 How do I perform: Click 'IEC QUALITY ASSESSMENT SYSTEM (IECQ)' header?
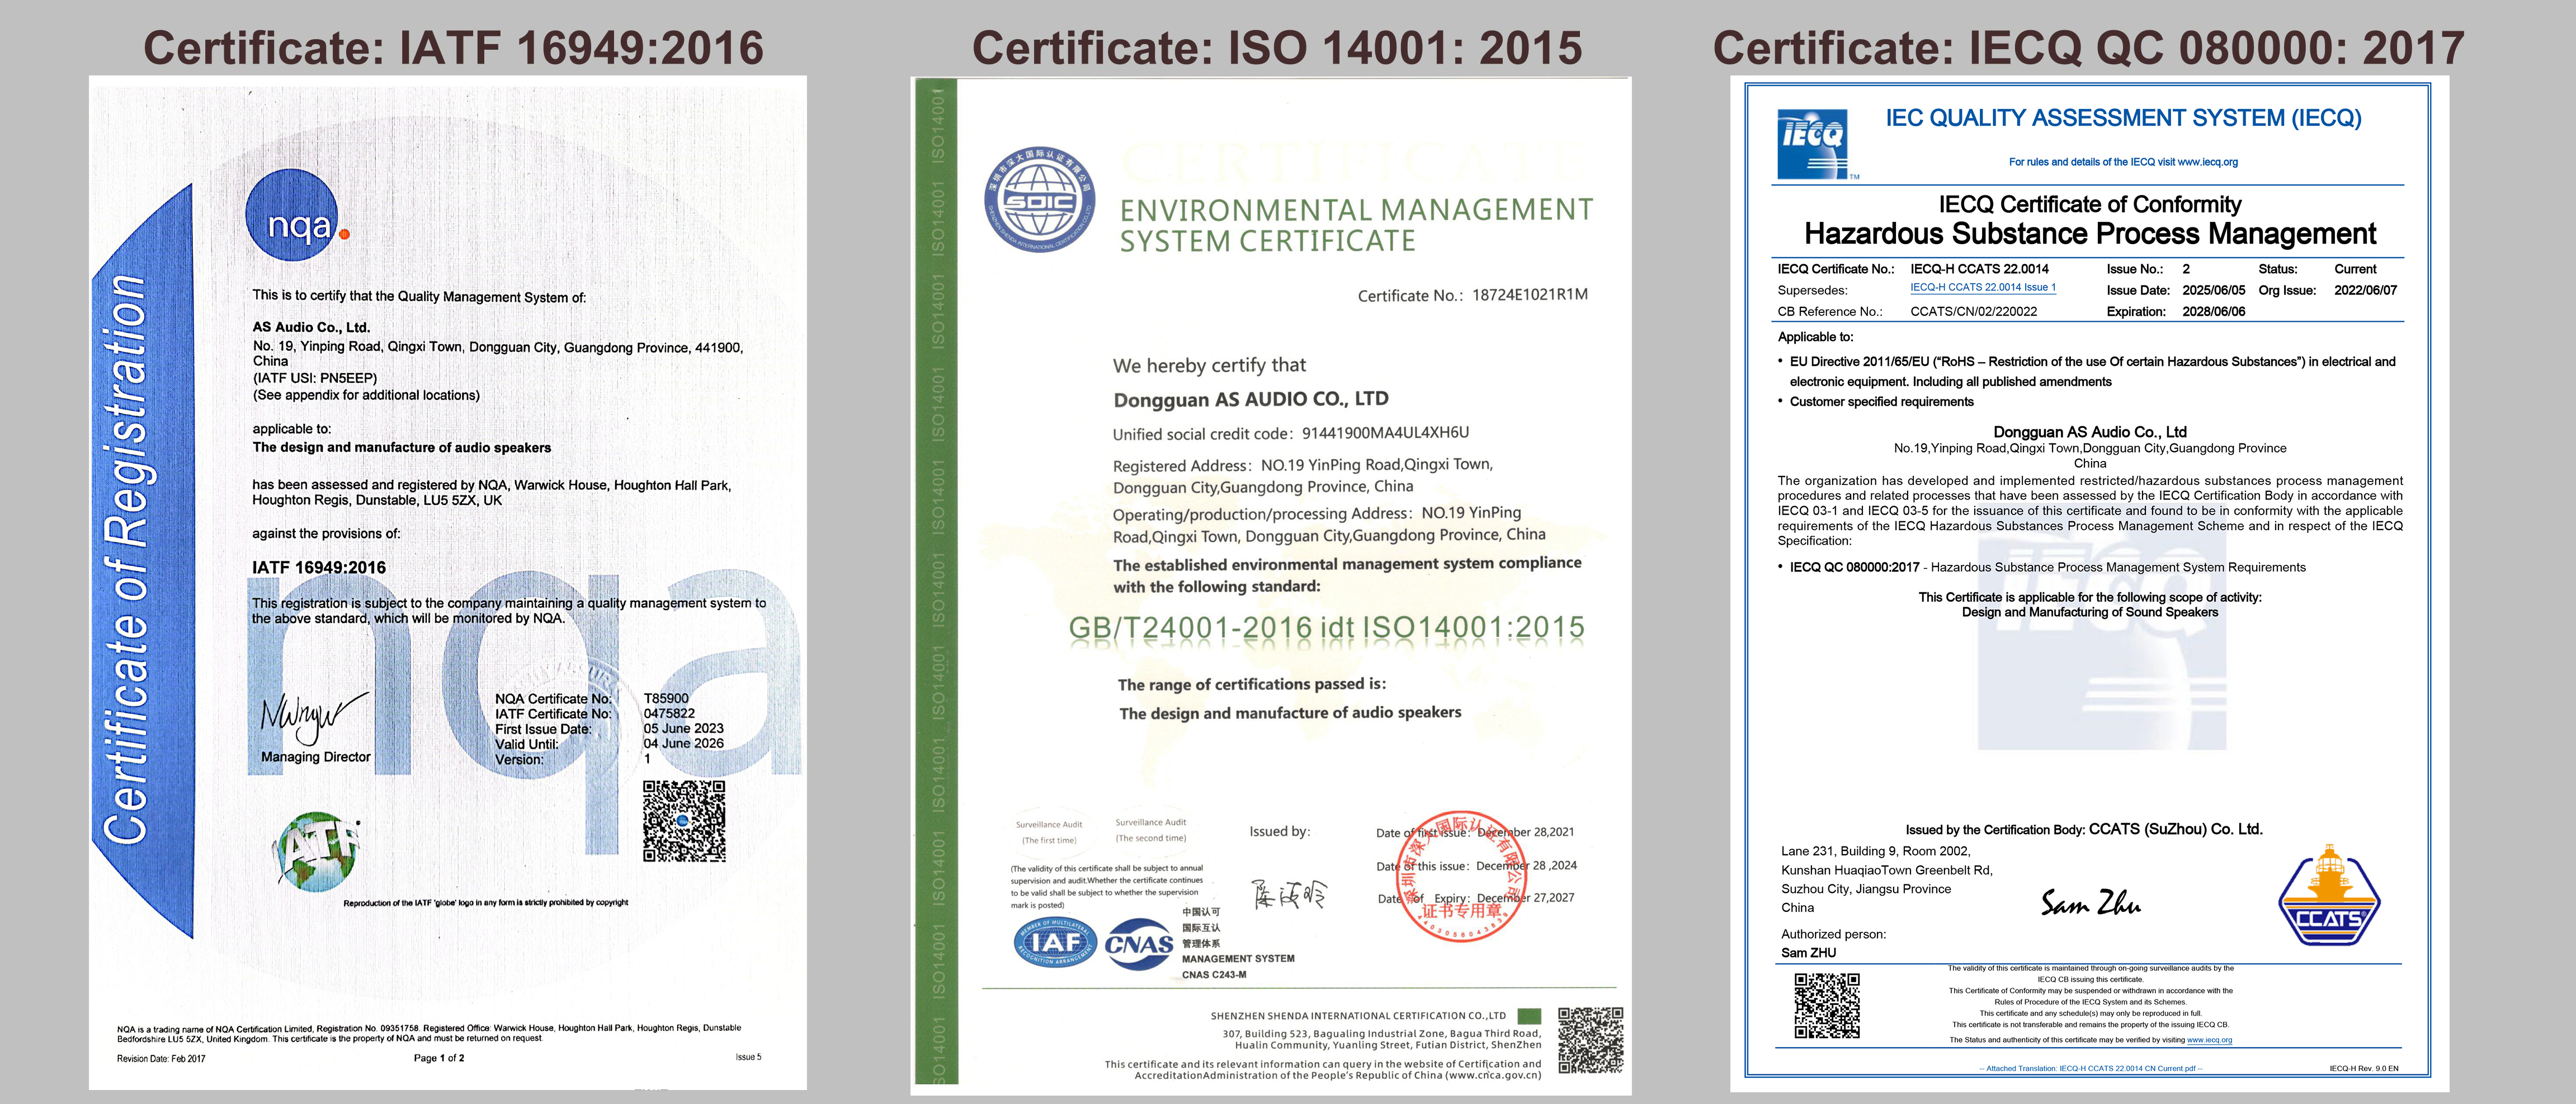click(2123, 118)
